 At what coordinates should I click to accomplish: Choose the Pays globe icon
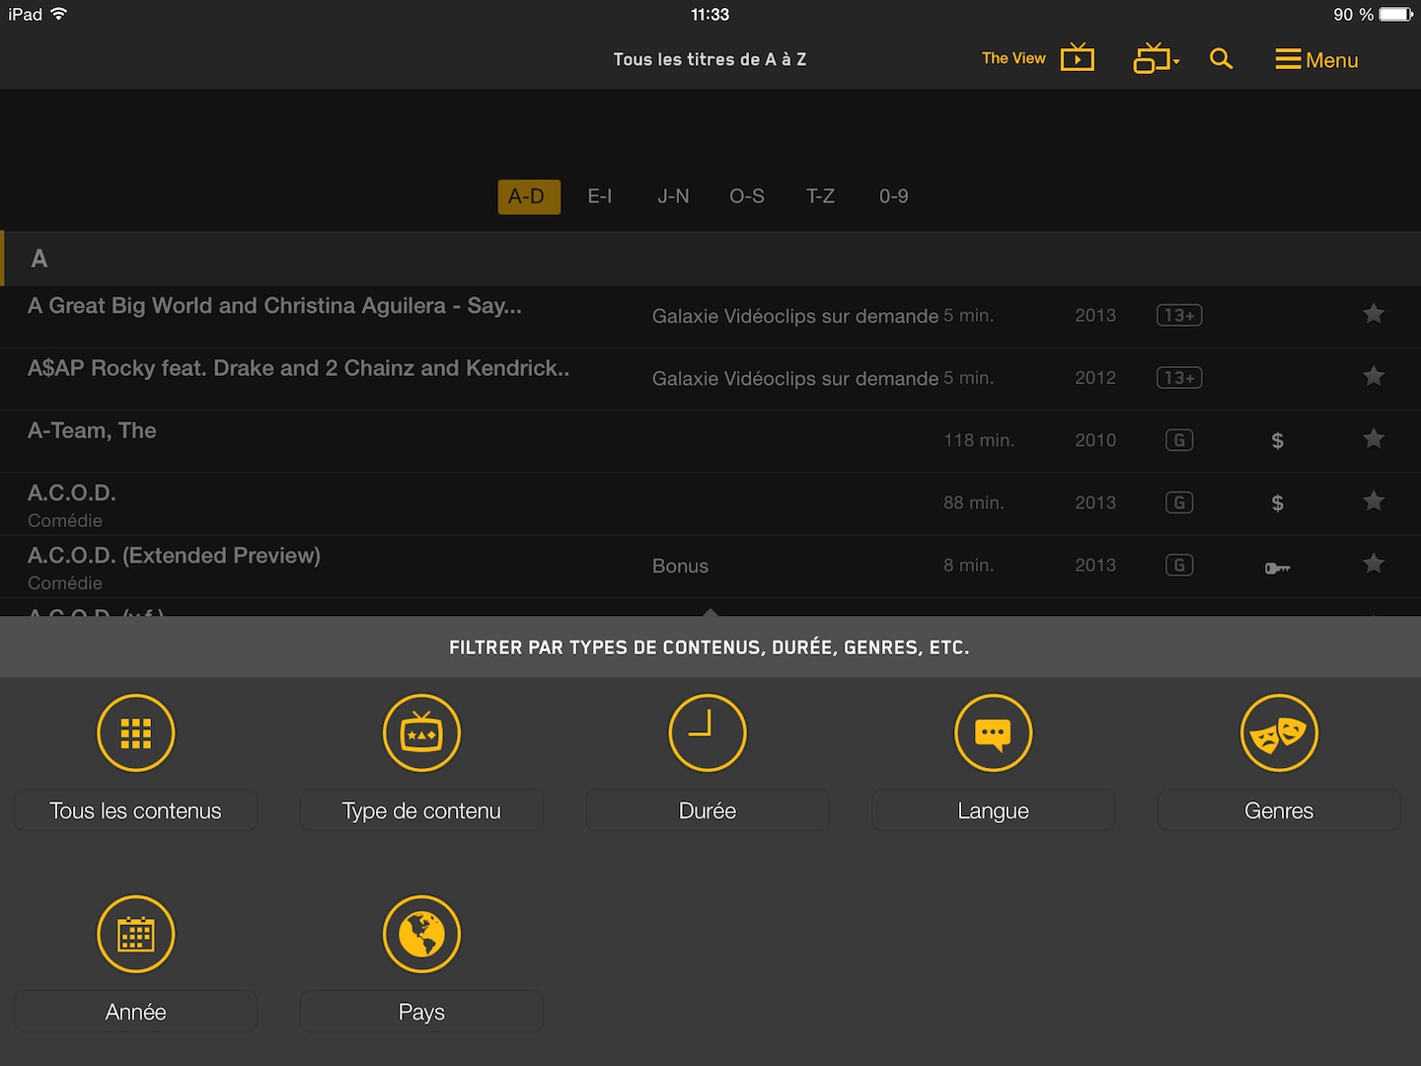click(x=421, y=934)
